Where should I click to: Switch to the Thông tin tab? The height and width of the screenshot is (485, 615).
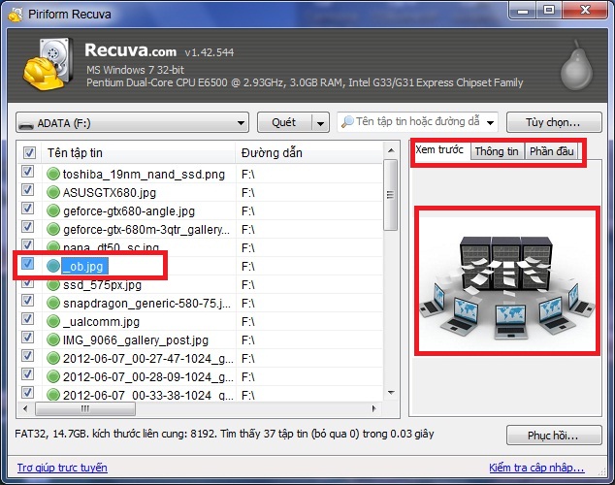point(497,151)
